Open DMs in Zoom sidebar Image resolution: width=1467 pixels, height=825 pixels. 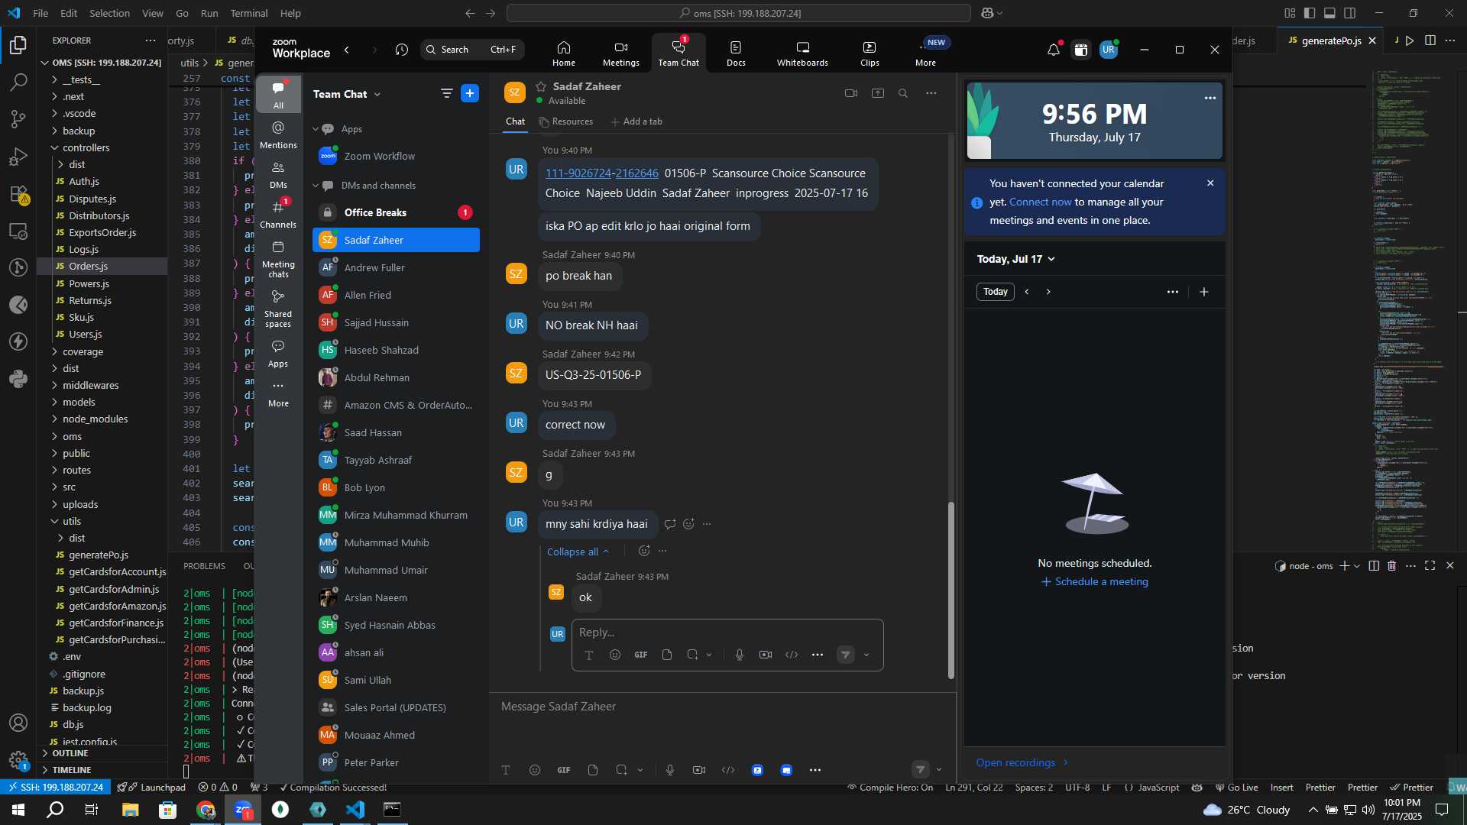click(278, 174)
